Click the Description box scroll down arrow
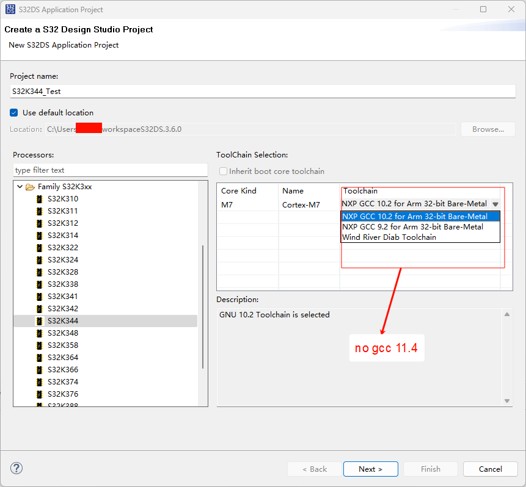The image size is (526, 487). click(507, 401)
